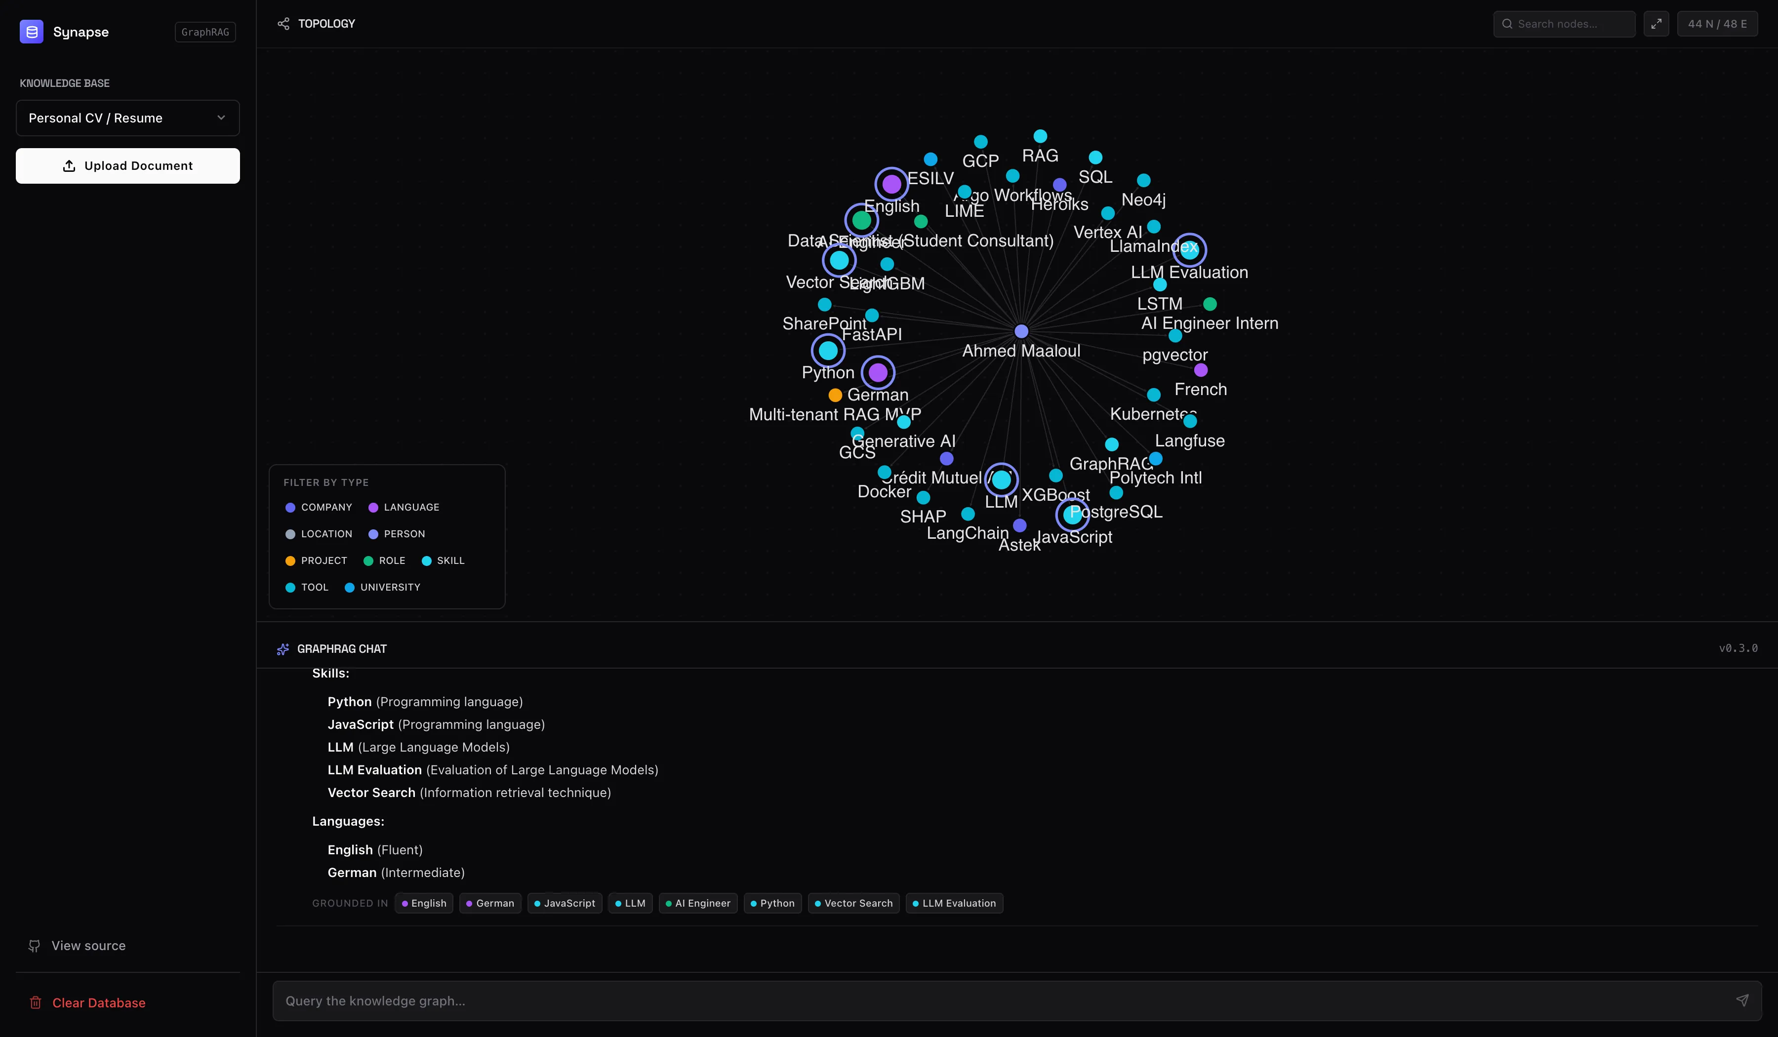Viewport: 1778px width, 1037px height.
Task: Click the LLM grounded-in chip
Action: tap(630, 903)
